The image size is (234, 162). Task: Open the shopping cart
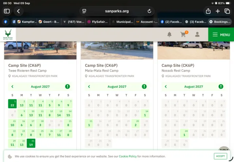tap(183, 35)
